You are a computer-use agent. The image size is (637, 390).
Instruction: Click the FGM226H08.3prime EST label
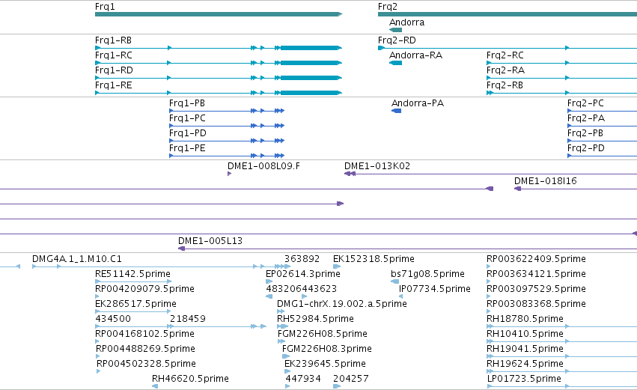point(326,349)
